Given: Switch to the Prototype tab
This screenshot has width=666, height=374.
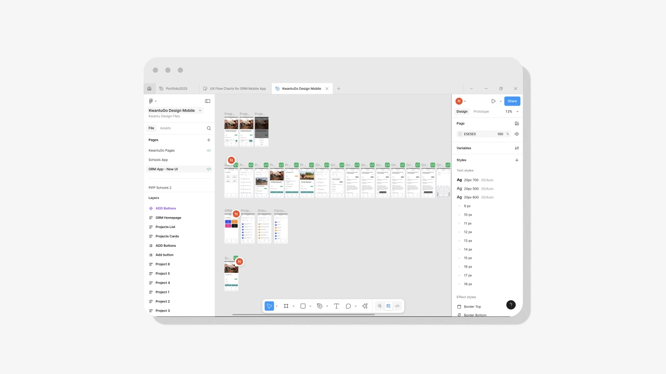Looking at the screenshot, I should [481, 112].
